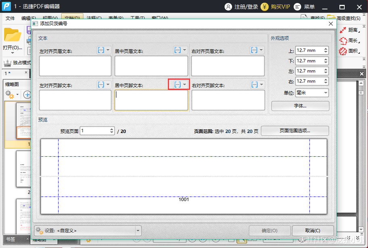Expand macro dropdown arrow for center header text

click(184, 50)
